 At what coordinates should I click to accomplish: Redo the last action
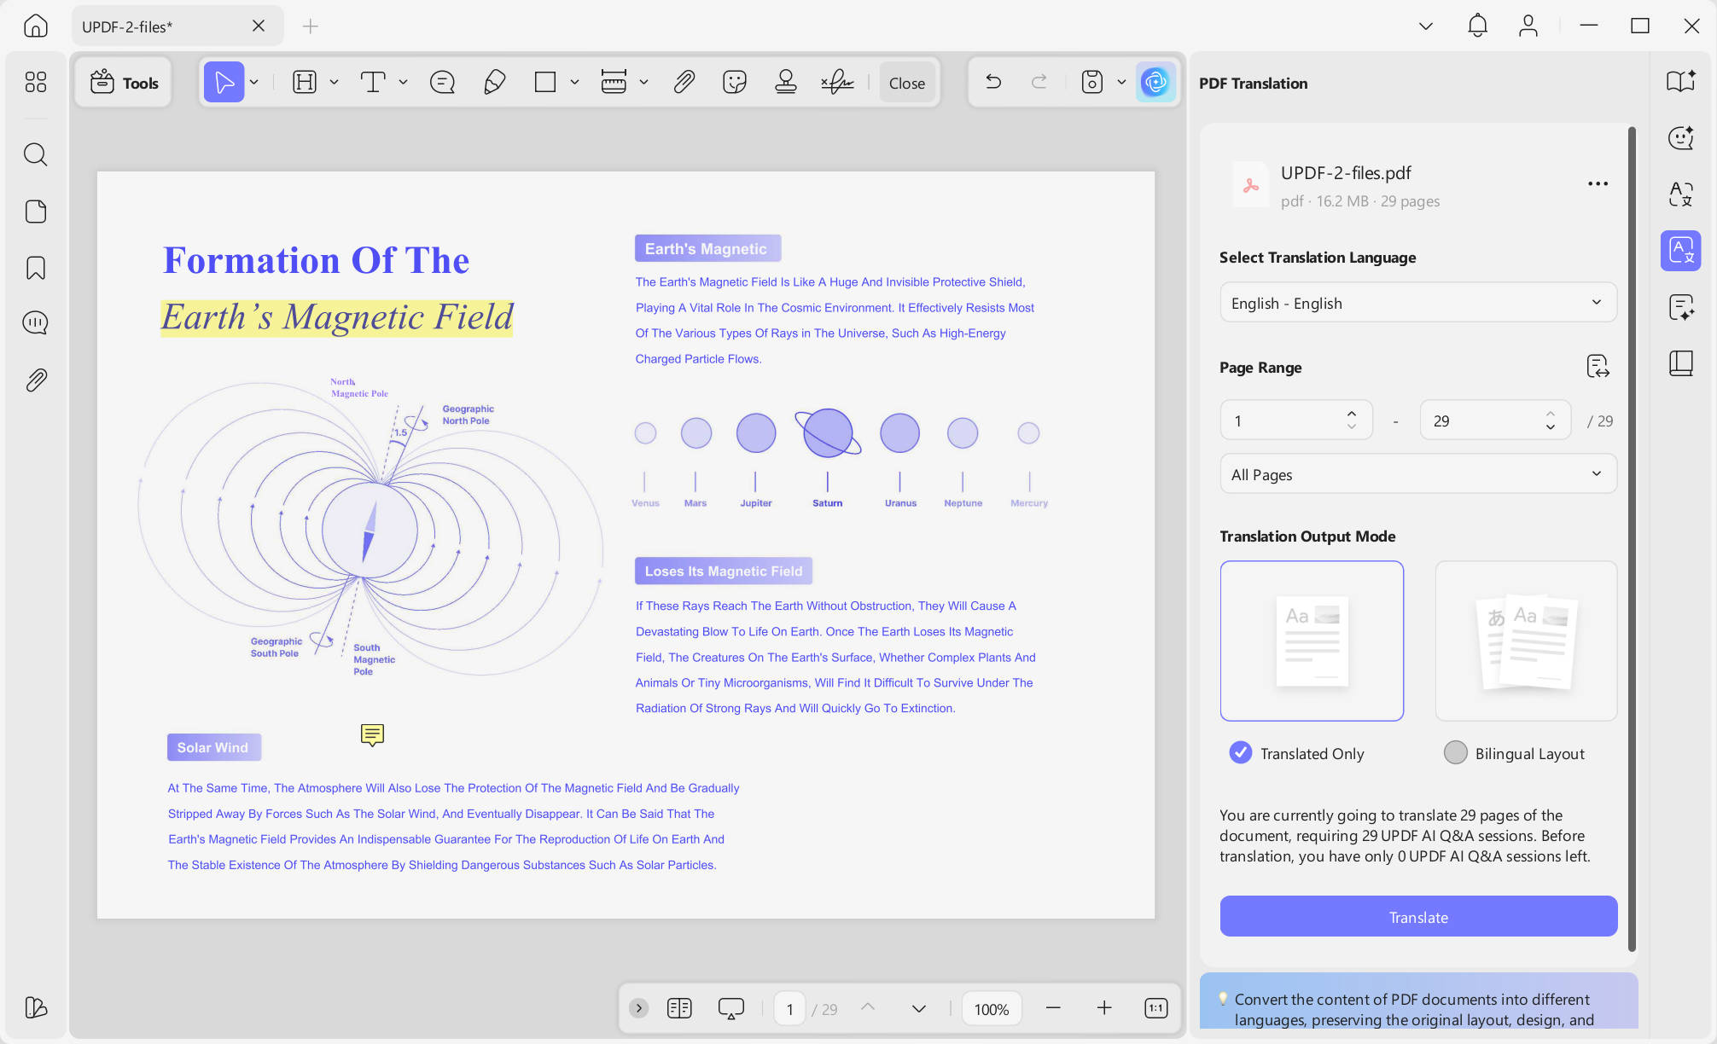point(1039,82)
